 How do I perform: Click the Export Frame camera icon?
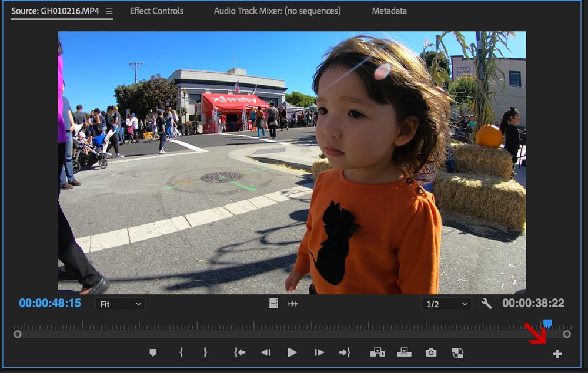[431, 352]
